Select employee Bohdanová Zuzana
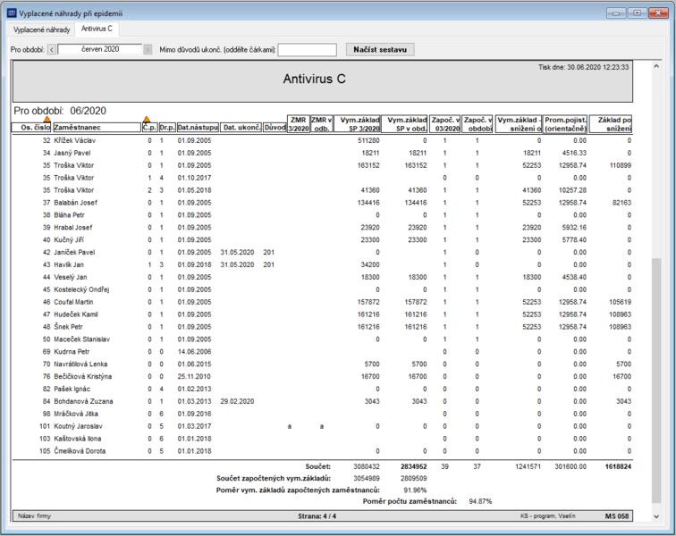 (83, 402)
